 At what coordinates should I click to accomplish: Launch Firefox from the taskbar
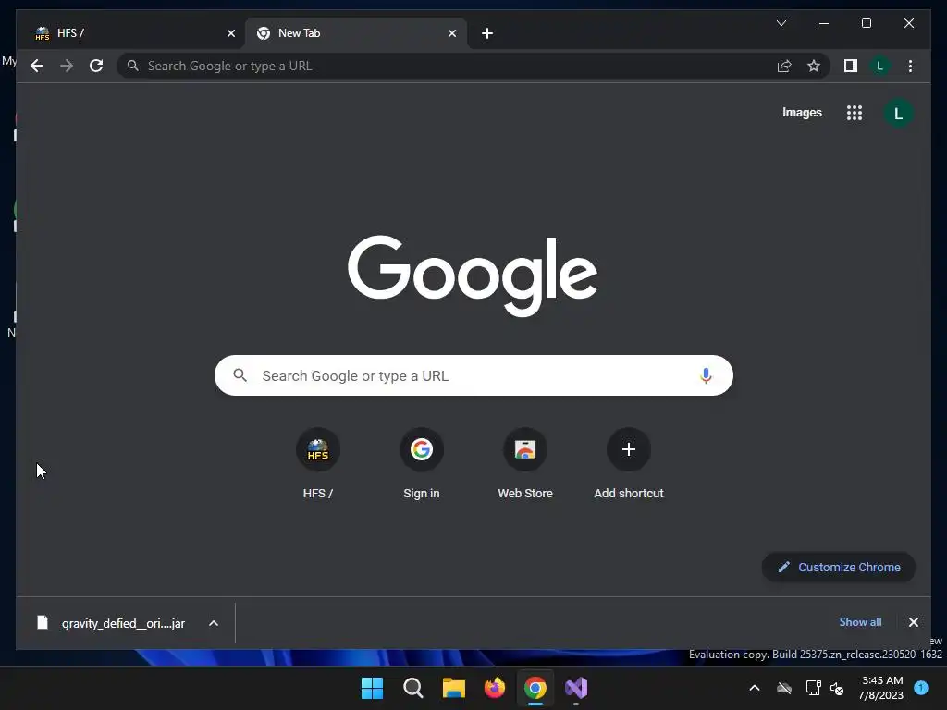coord(495,688)
